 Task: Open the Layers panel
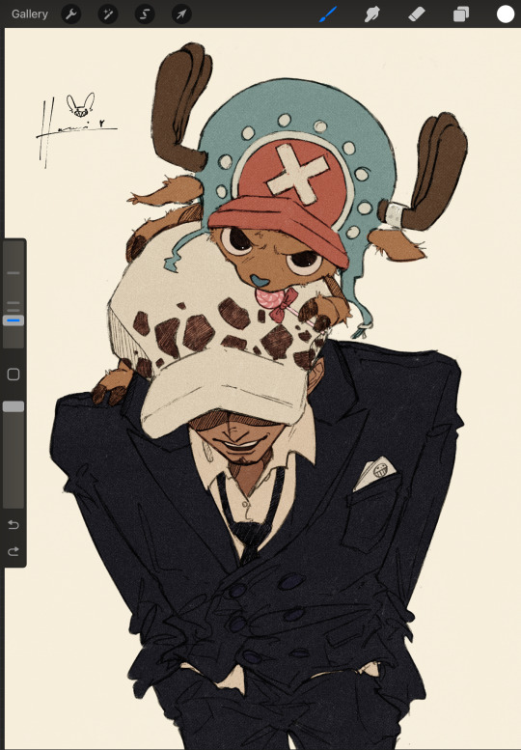[x=461, y=14]
